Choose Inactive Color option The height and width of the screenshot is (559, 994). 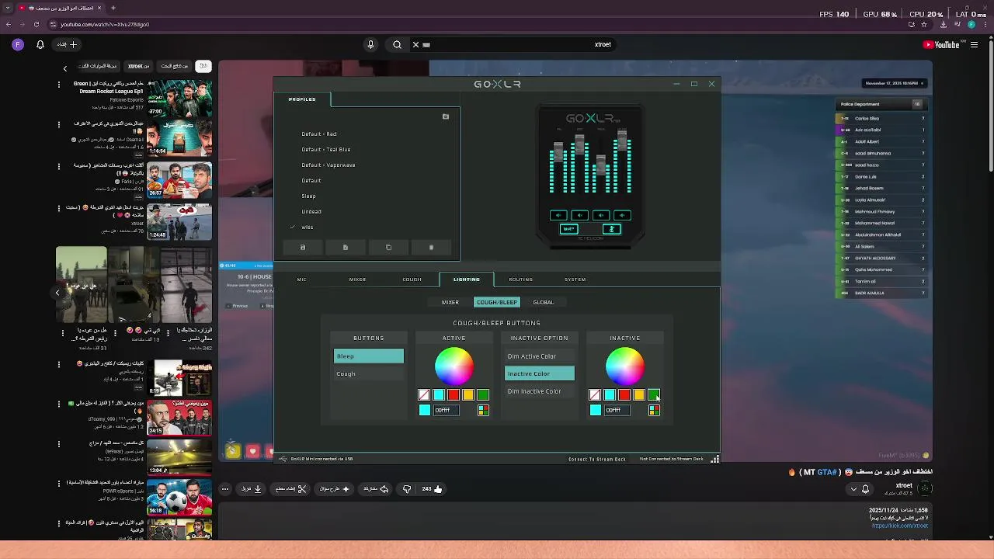pyautogui.click(x=540, y=373)
